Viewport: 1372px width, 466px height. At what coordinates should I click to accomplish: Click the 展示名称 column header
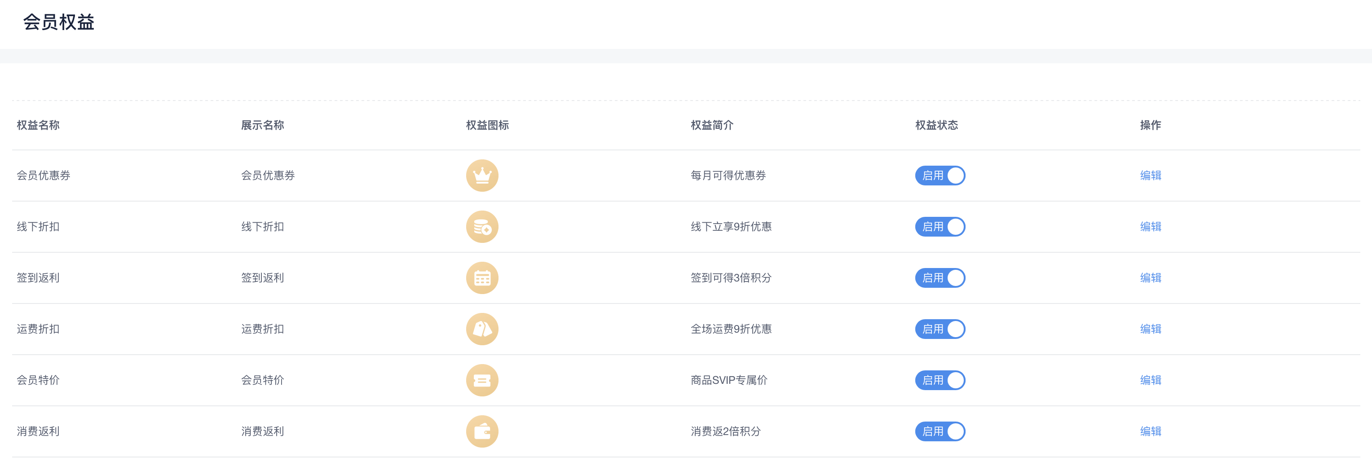(263, 125)
